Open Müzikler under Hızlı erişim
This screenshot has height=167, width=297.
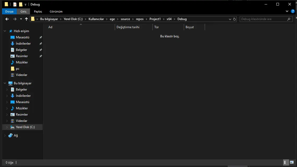tap(22, 62)
